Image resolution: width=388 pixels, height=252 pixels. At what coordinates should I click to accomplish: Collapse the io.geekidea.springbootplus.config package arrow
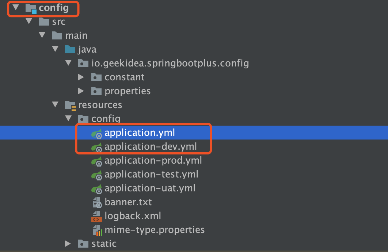tap(68, 63)
